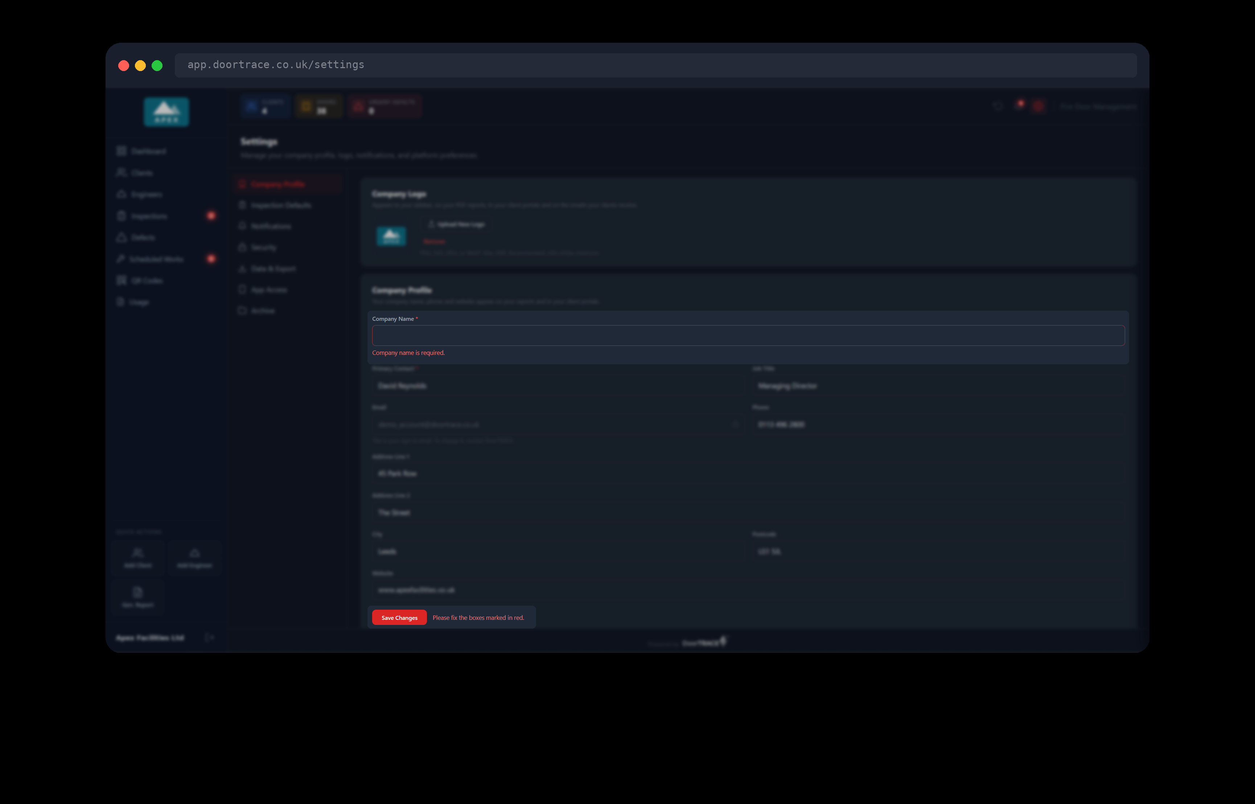Click the Company Name input field
The height and width of the screenshot is (804, 1255).
[748, 335]
